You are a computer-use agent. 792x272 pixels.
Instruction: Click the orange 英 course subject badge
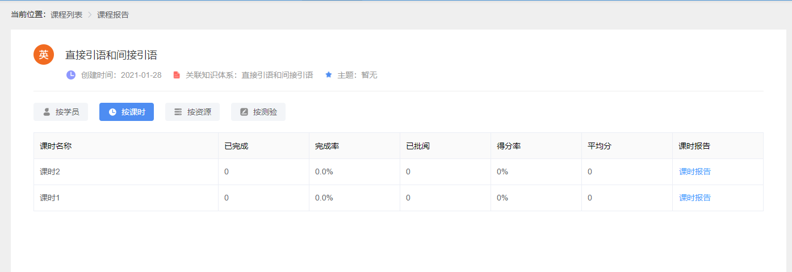click(x=44, y=55)
